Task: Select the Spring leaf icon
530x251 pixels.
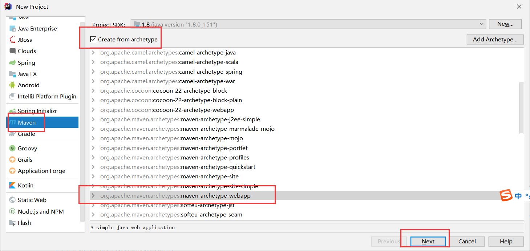Action: tap(13, 63)
